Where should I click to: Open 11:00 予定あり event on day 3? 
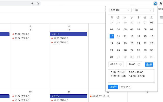point(21,34)
